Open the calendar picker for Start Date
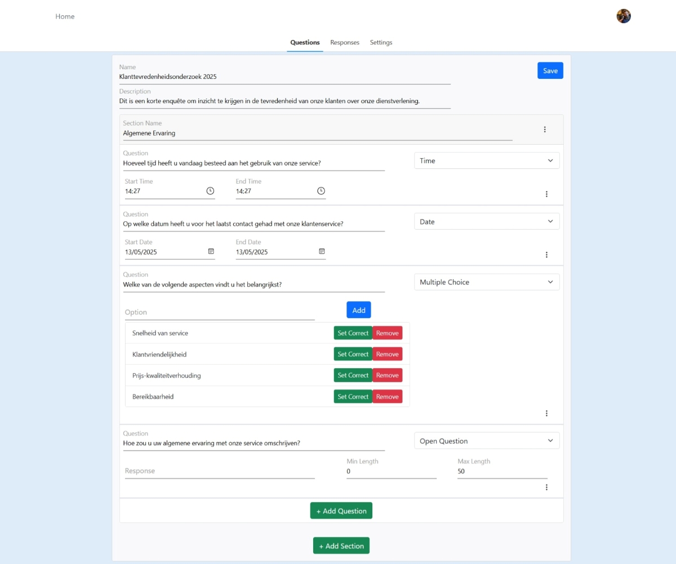676x564 pixels. tap(211, 251)
